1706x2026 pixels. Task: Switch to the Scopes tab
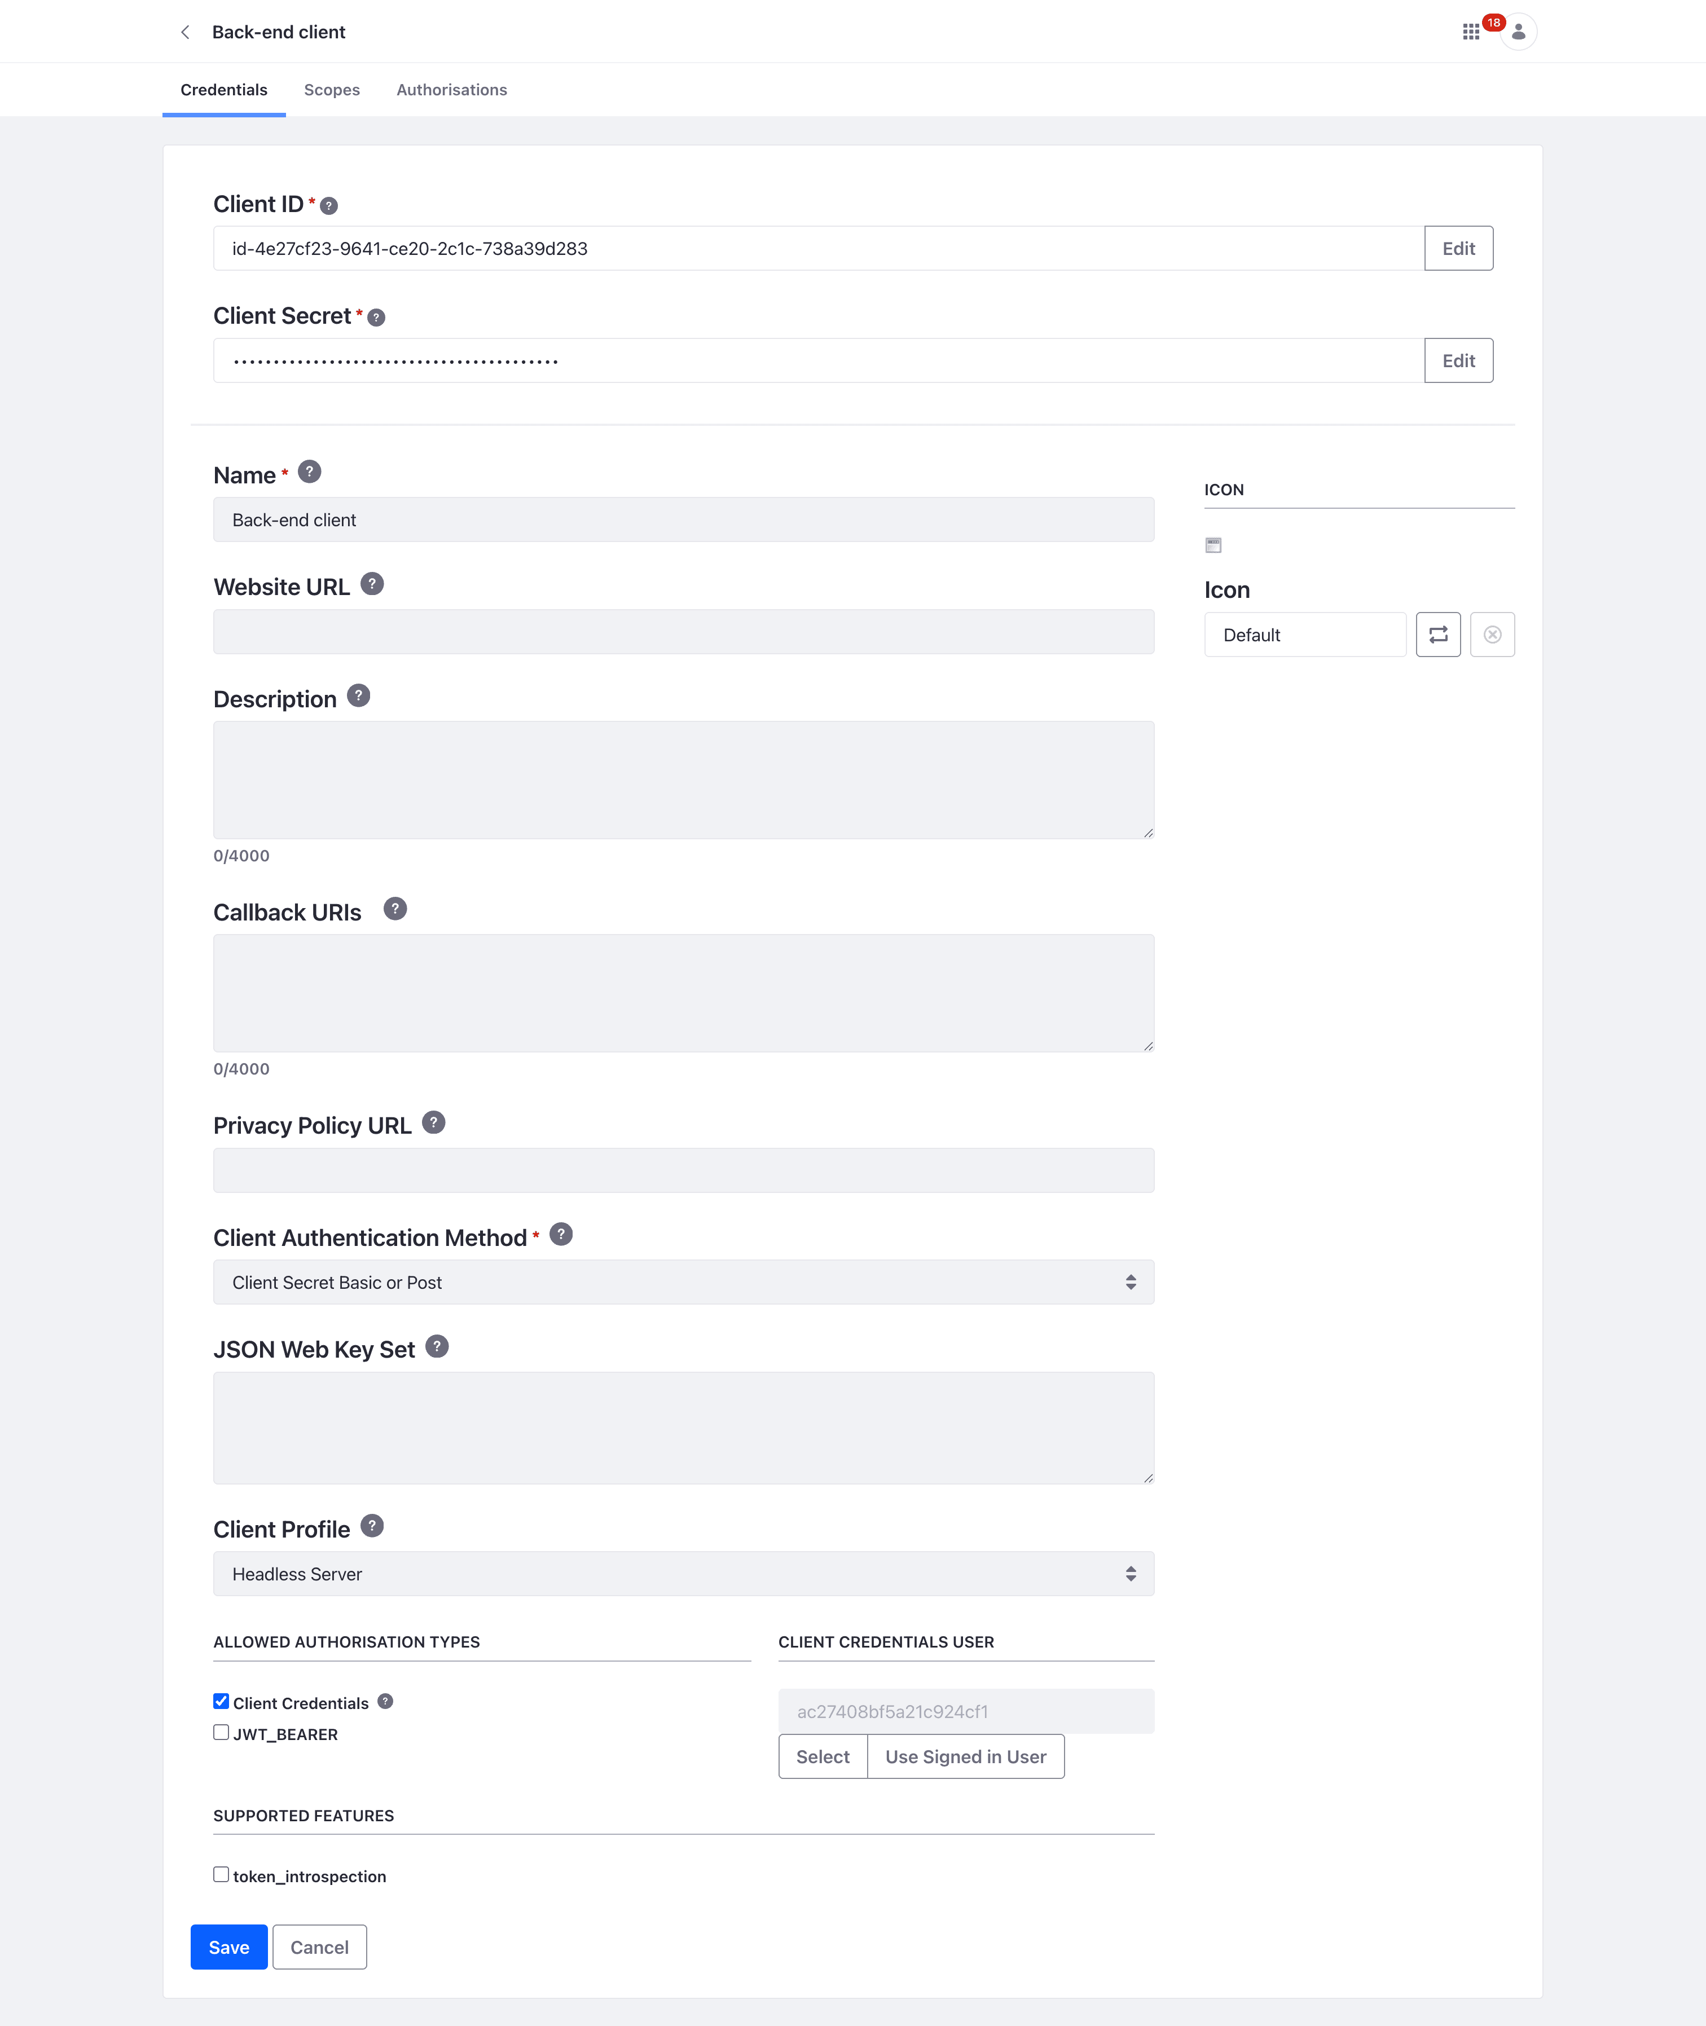[332, 89]
